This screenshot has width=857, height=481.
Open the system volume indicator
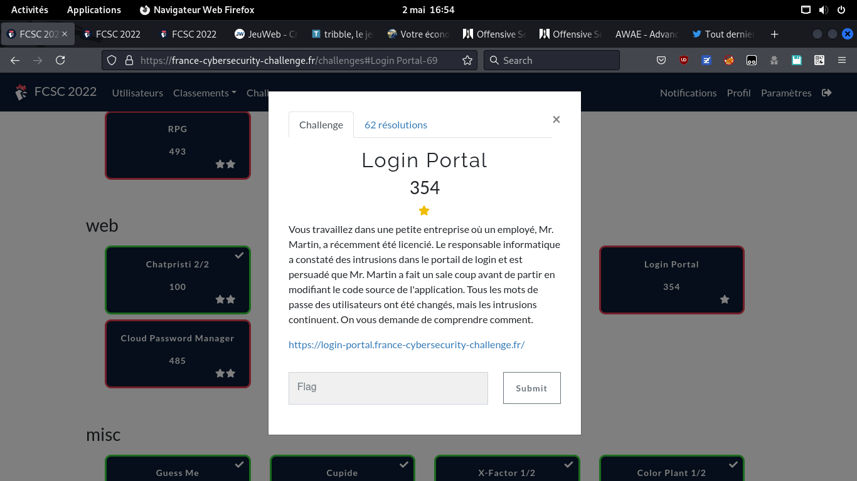824,10
